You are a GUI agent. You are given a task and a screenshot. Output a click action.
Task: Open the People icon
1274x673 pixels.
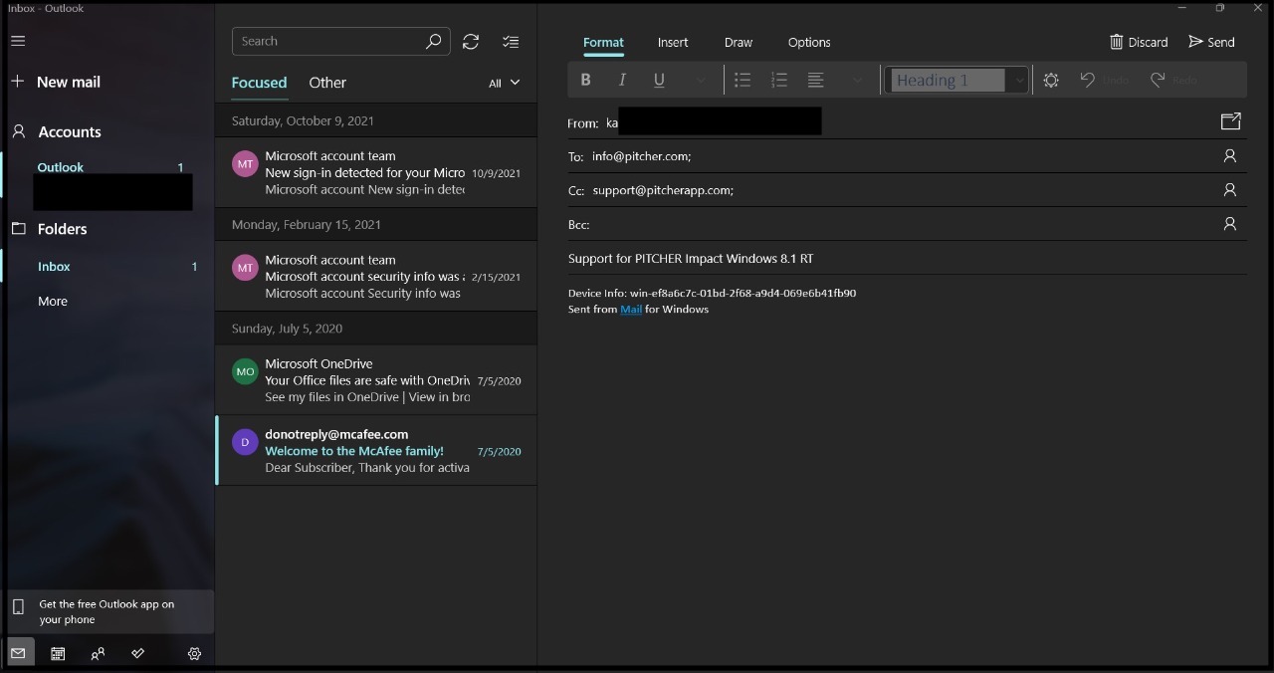(98, 653)
